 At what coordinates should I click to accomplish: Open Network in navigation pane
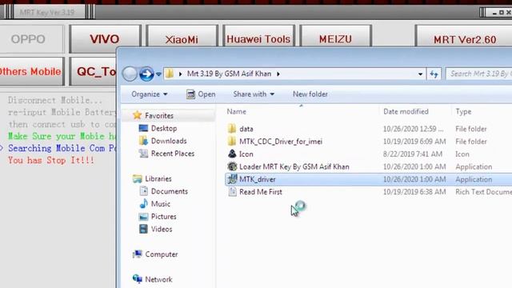tap(158, 279)
